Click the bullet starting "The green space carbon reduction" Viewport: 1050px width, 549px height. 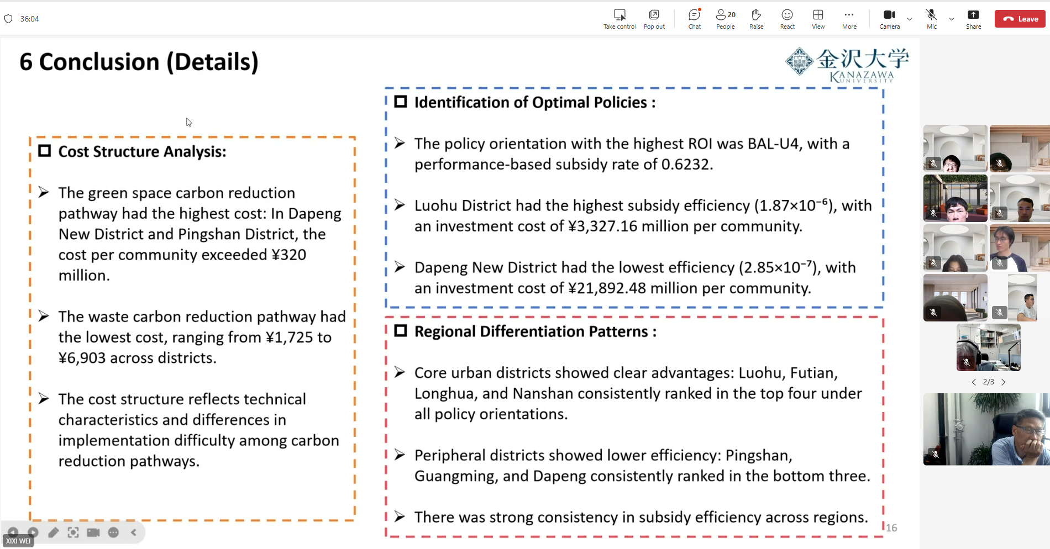pos(200,234)
